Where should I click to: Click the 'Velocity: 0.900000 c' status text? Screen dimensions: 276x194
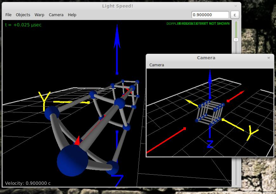coord(28,183)
